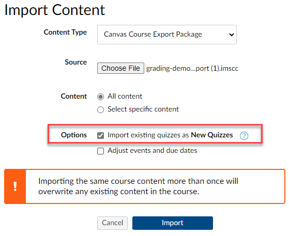Click the Import Content page heading
289x236 pixels.
(55, 10)
